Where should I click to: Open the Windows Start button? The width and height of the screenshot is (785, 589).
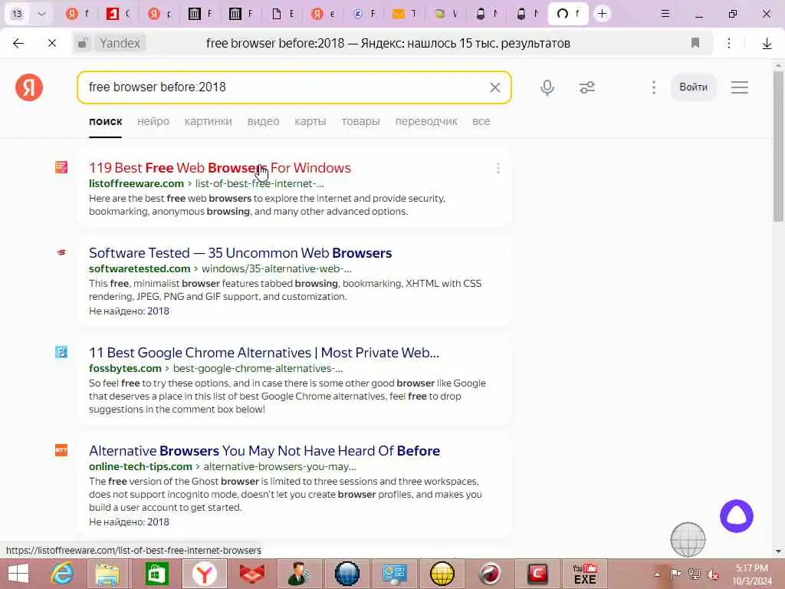[x=18, y=574]
